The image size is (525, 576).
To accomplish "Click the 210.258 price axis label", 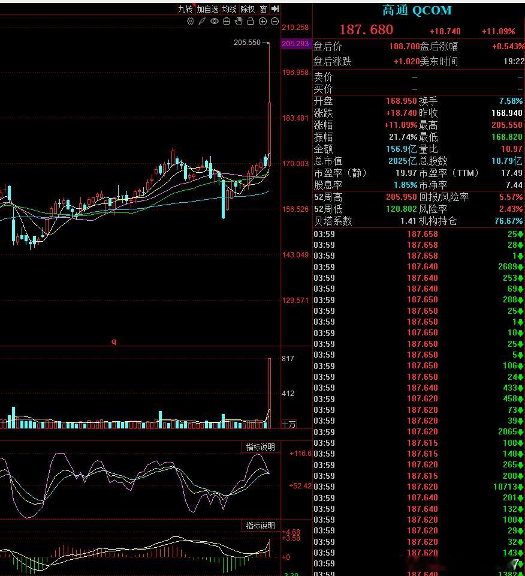I will tap(295, 28).
